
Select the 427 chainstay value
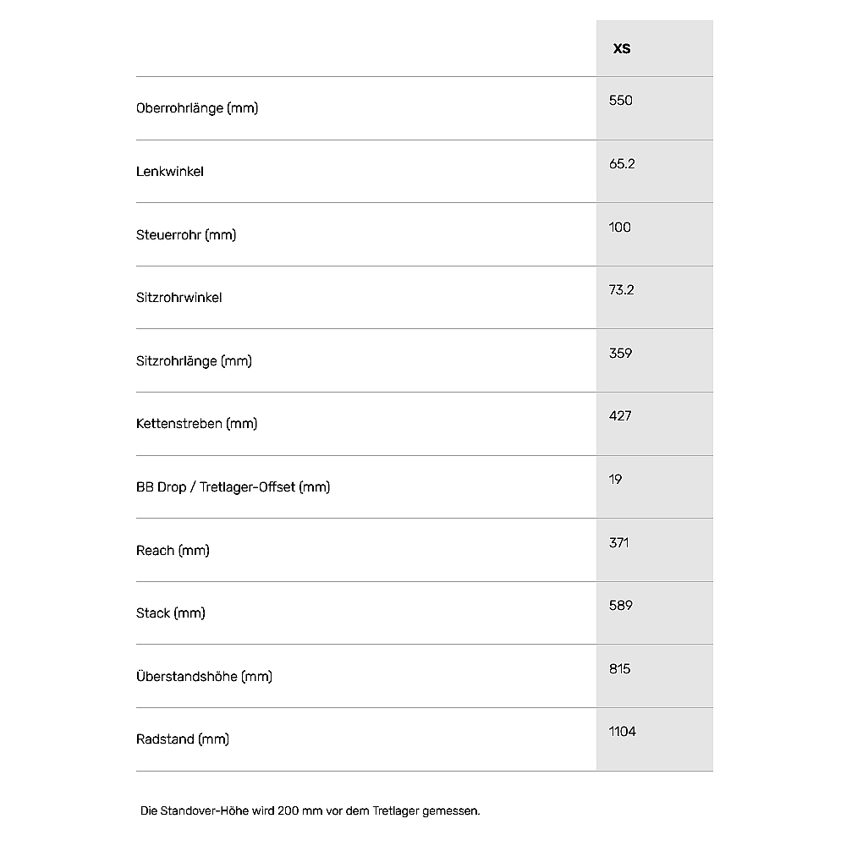[x=620, y=416]
